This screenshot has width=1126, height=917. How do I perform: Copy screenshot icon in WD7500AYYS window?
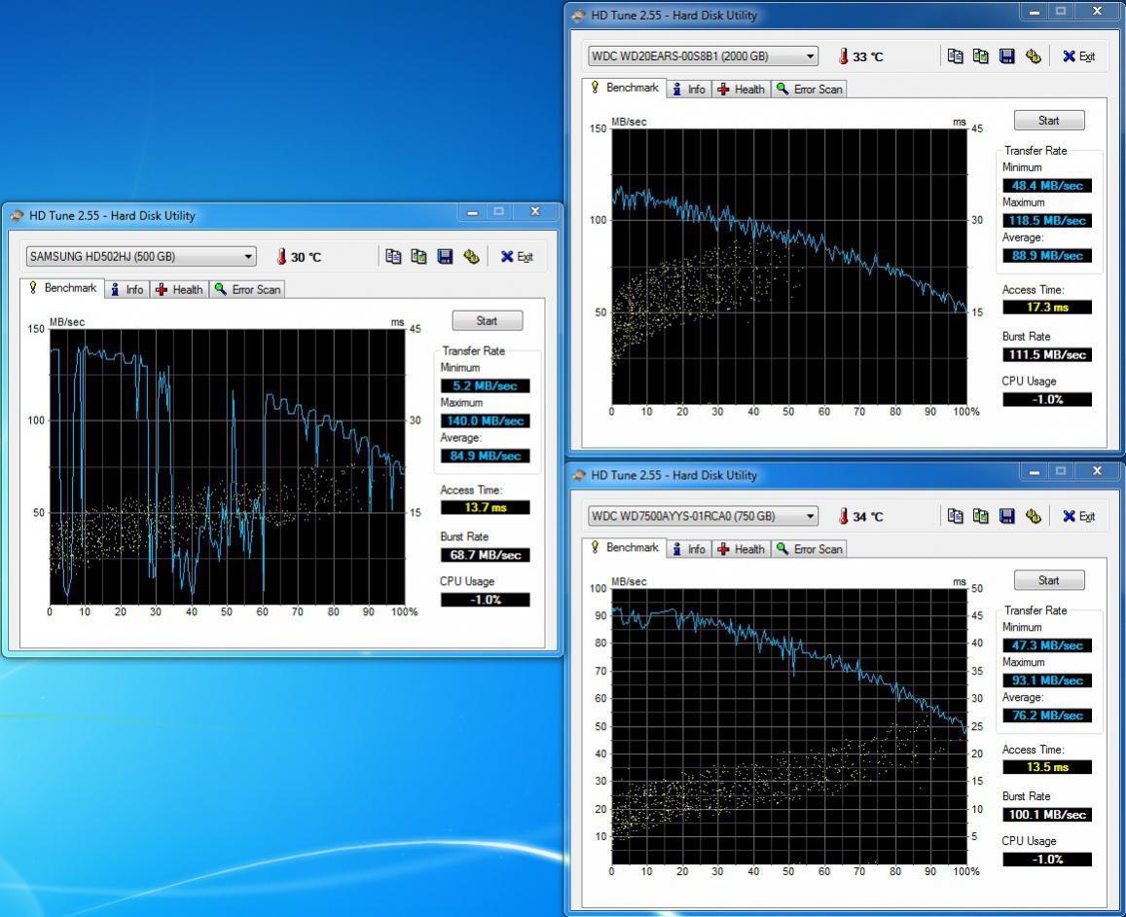pos(981,516)
